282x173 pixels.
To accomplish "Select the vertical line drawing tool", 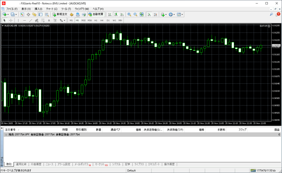I will (18, 20).
